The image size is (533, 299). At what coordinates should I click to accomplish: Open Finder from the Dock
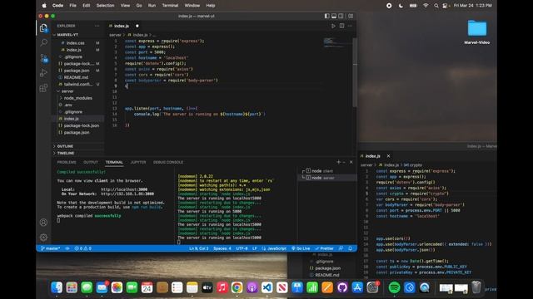pos(57,287)
